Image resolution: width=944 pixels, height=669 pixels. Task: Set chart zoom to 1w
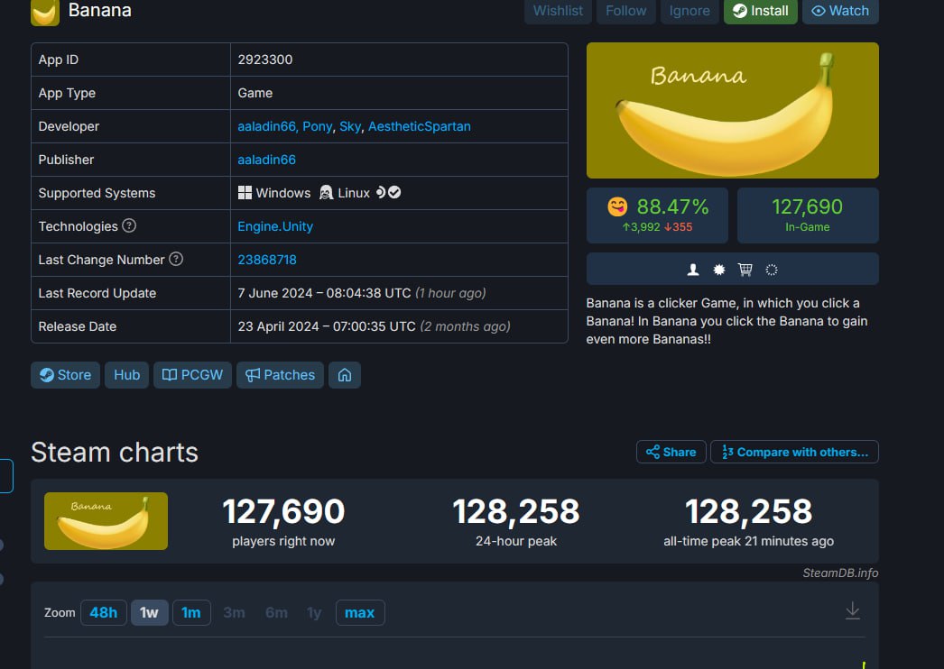tap(149, 612)
